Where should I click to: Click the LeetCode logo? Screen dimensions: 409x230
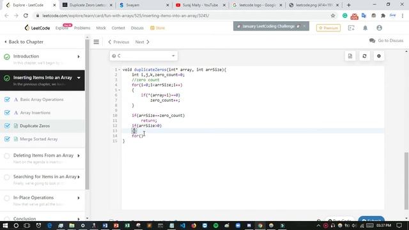tap(37, 28)
